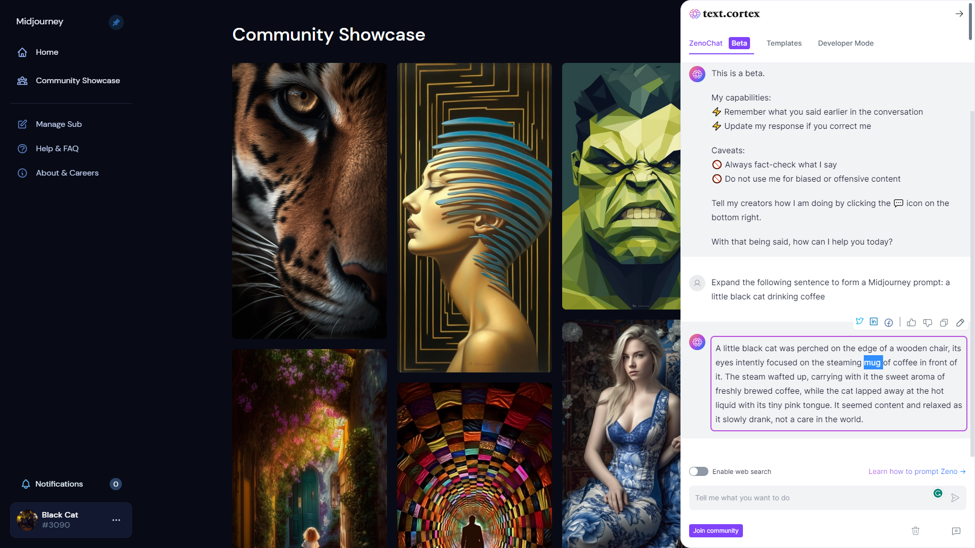975x548 pixels.
Task: Share response on Twitter
Action: coord(859,322)
